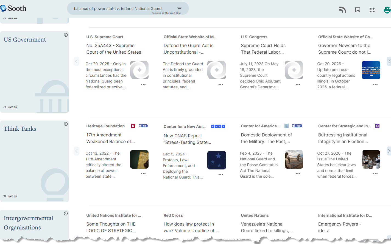Open more options for Domestic Deployment card
Viewport: 391px width, 244px height.
[x=298, y=174]
